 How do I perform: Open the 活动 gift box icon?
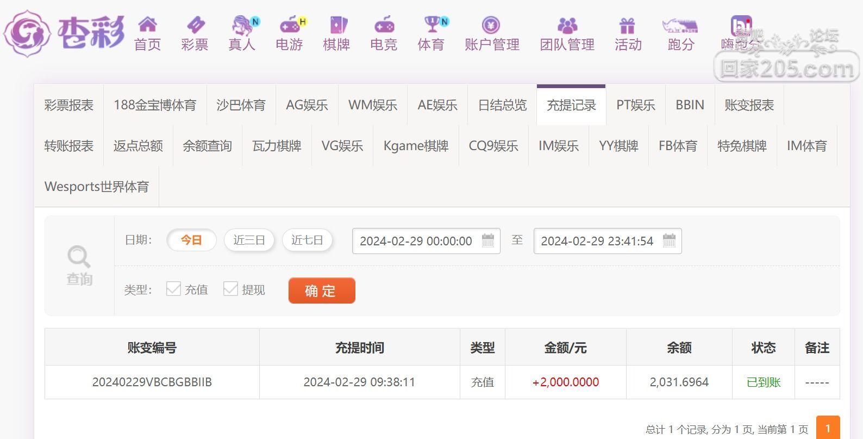[x=628, y=25]
